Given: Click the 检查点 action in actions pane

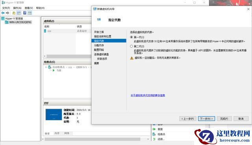Looking at the screenshot, I should (161, 134).
